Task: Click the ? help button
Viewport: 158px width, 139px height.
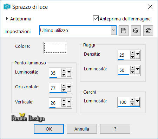Action: click(x=115, y=129)
